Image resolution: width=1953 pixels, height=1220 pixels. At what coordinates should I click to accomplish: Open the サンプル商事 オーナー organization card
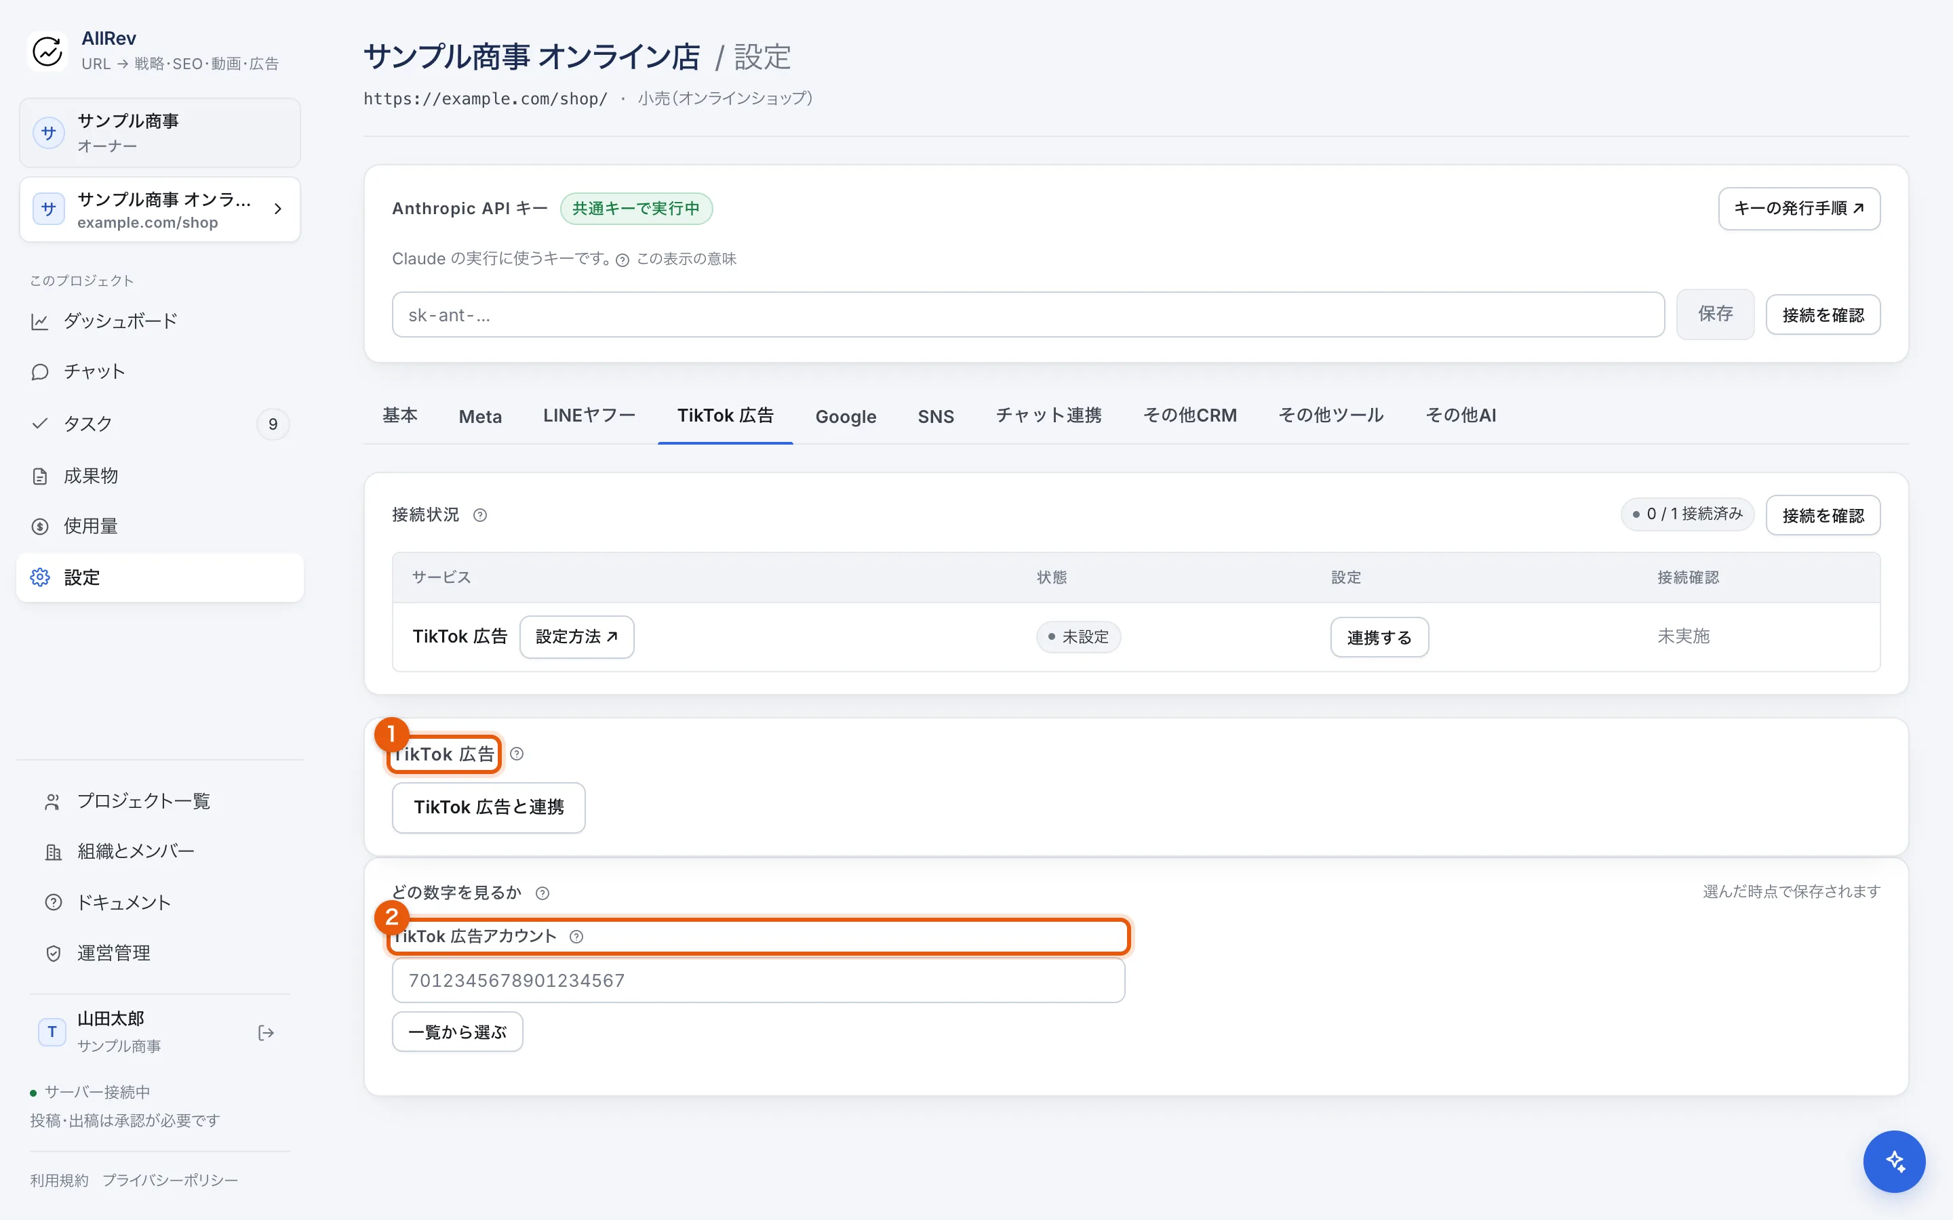(x=160, y=133)
